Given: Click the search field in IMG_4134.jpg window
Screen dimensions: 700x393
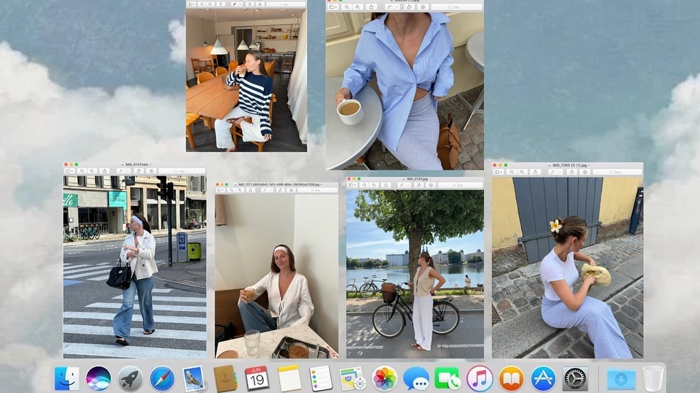Looking at the screenshot, I should pyautogui.click(x=460, y=185).
